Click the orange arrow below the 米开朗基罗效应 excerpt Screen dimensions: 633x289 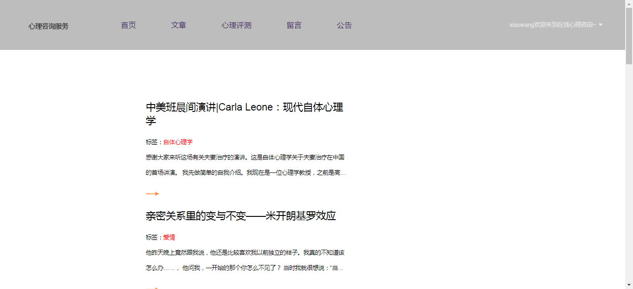(x=152, y=288)
